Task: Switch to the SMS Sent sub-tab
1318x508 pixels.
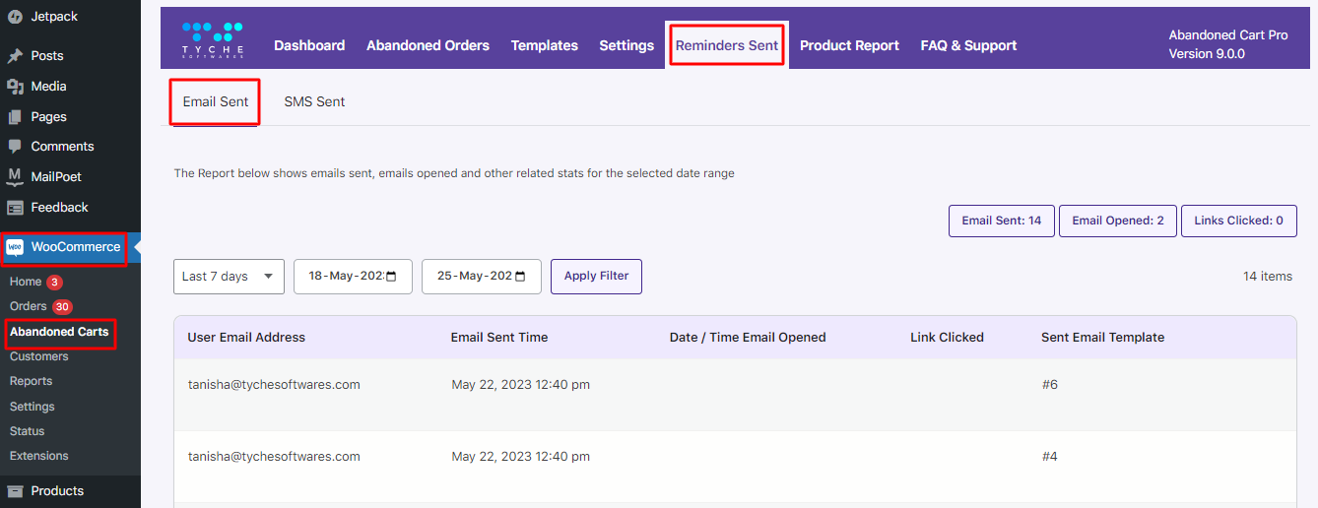Action: pos(314,101)
